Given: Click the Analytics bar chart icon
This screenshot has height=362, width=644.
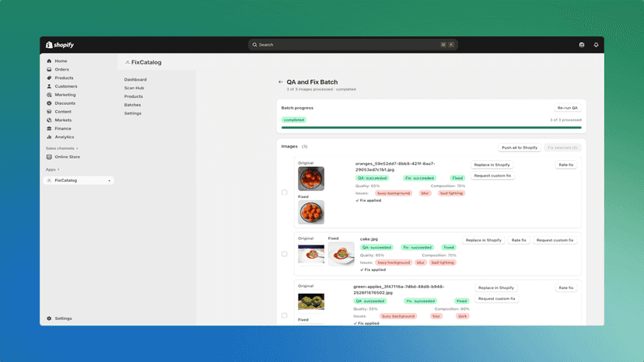Looking at the screenshot, I should (49, 137).
